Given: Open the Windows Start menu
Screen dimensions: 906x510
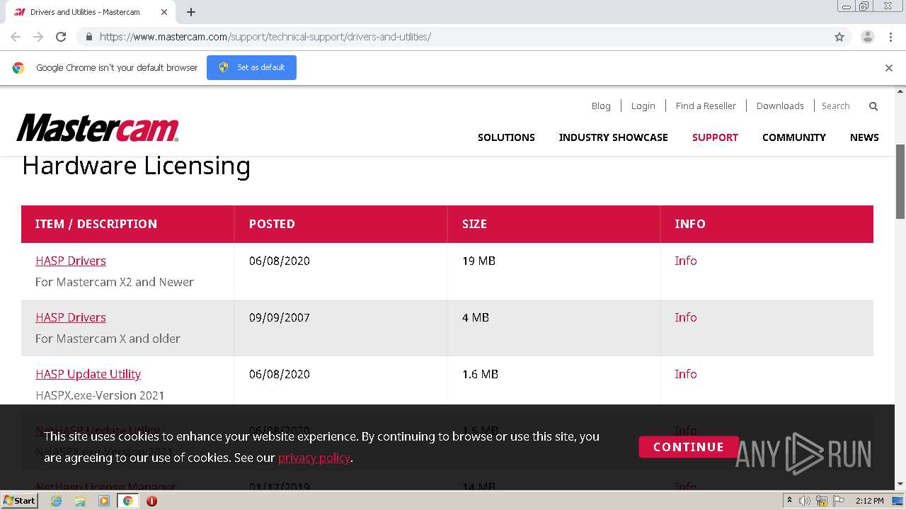Looking at the screenshot, I should click(x=19, y=501).
